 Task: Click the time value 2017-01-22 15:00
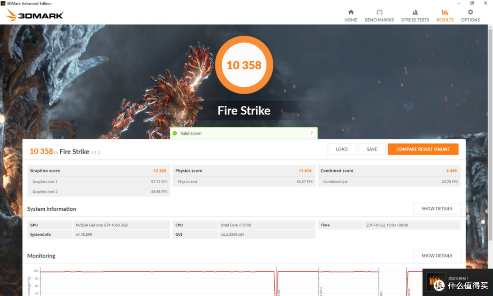[387, 225]
